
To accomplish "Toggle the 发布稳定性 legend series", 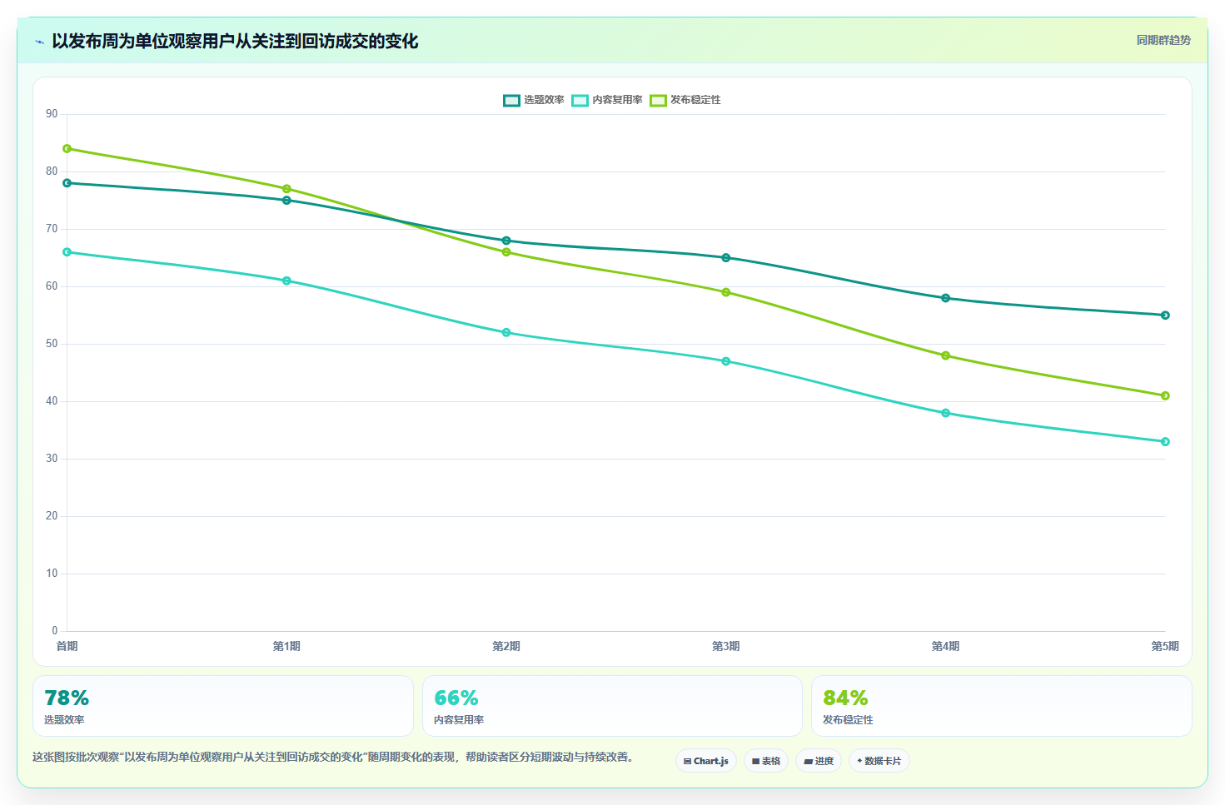I will tap(685, 100).
